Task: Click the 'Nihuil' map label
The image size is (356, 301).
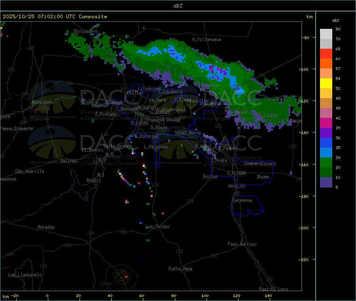Action: point(93,180)
